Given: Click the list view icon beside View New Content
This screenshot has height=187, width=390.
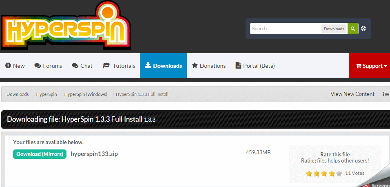Looking at the screenshot, I should tap(386, 94).
